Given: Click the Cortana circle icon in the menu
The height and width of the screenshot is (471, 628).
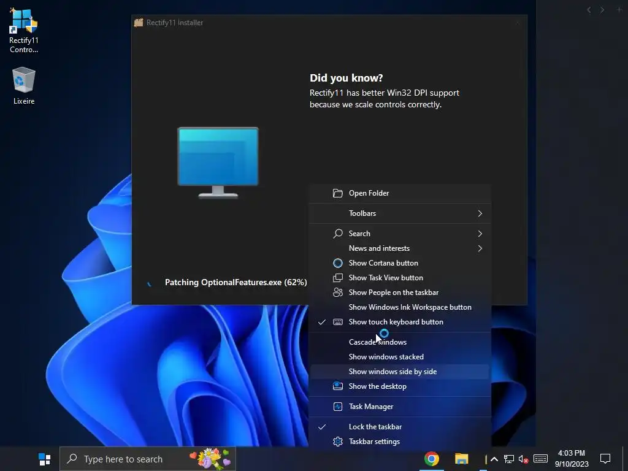Looking at the screenshot, I should point(338,263).
